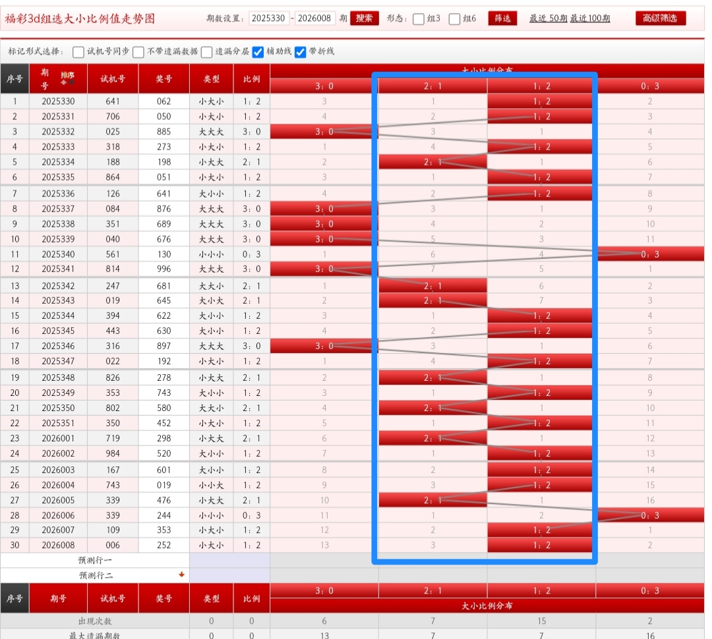Viewport: 712px width, 639px height.
Task: Enable the 不带遗漏数据 option
Action: point(138,52)
